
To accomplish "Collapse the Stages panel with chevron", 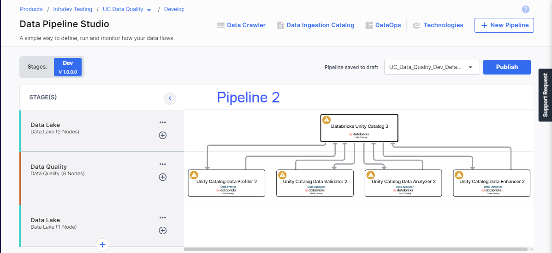I will 170,98.
